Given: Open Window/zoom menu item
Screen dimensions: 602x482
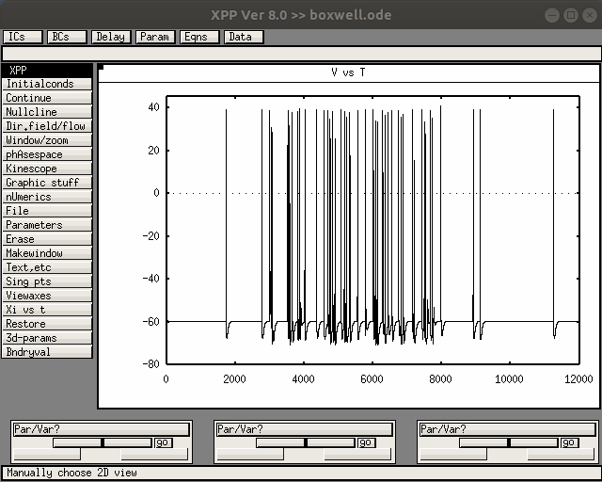Looking at the screenshot, I should click(x=47, y=140).
